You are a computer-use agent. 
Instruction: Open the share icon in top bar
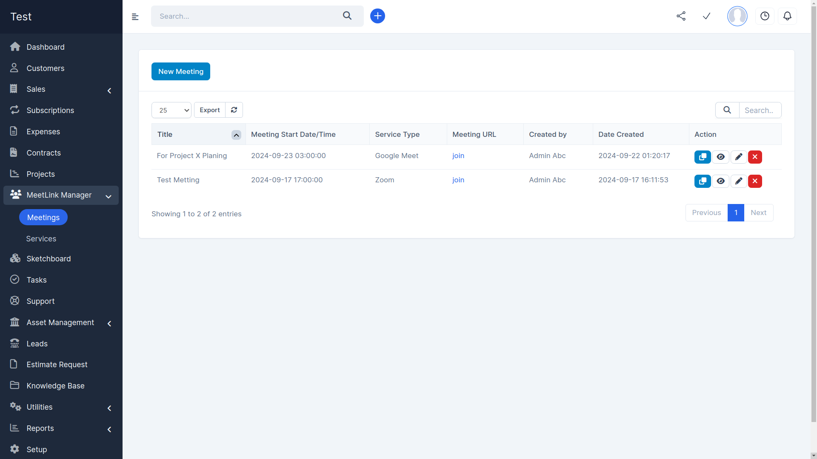(x=681, y=16)
